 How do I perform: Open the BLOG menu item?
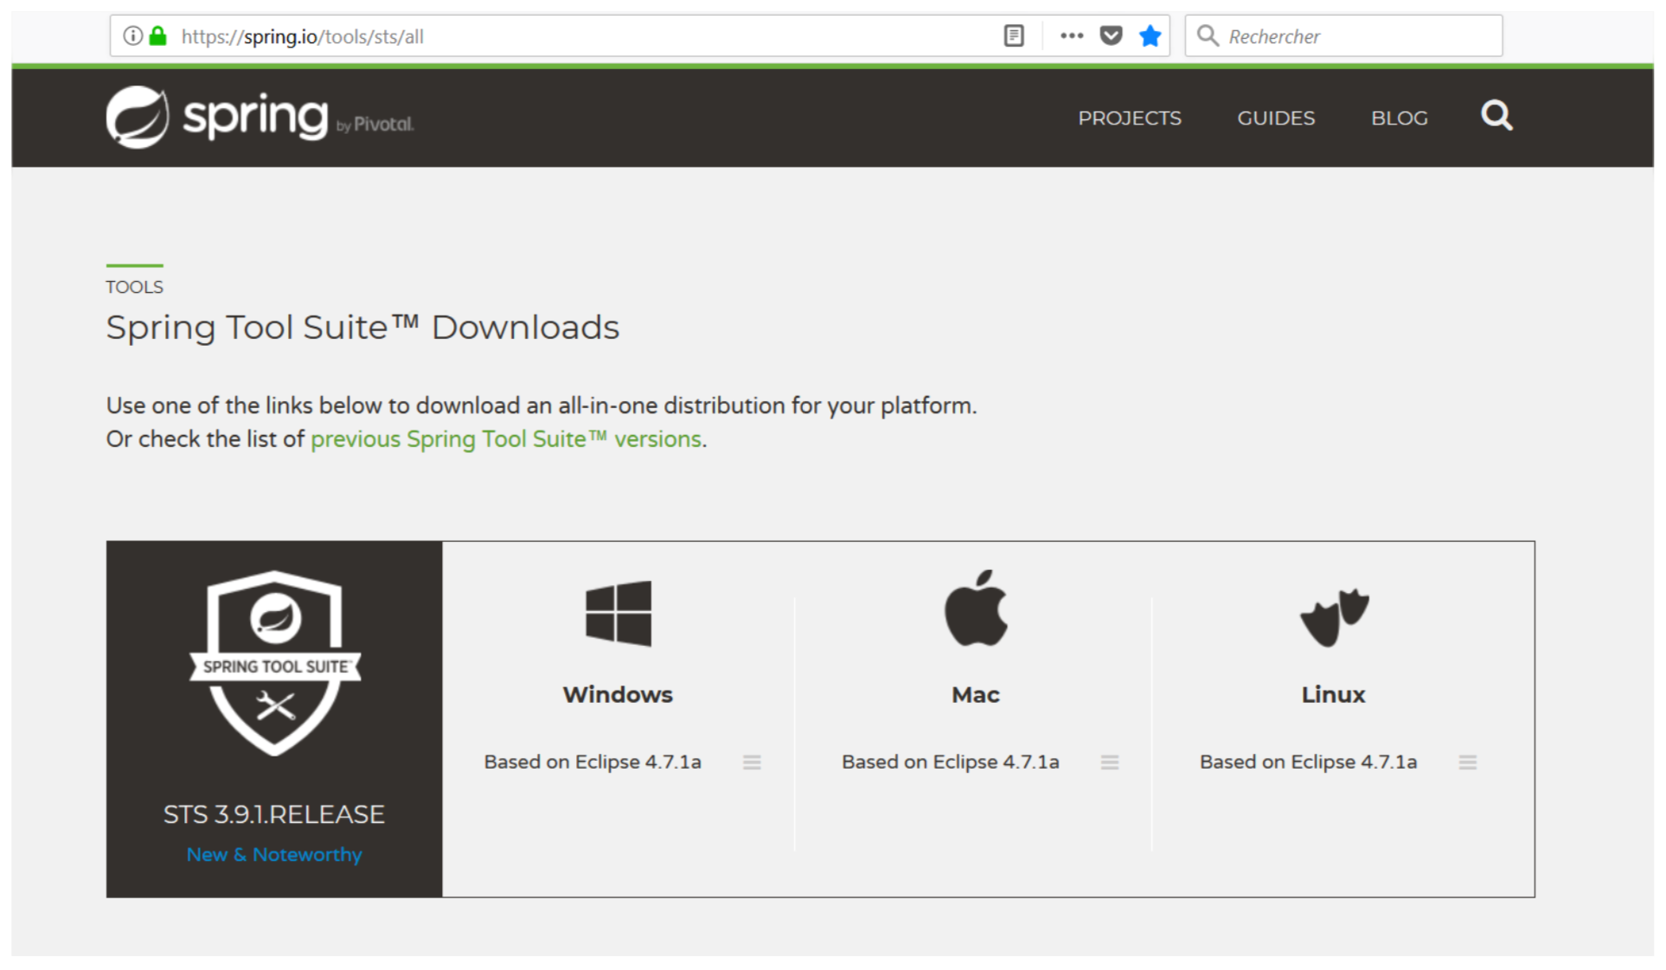click(x=1400, y=118)
